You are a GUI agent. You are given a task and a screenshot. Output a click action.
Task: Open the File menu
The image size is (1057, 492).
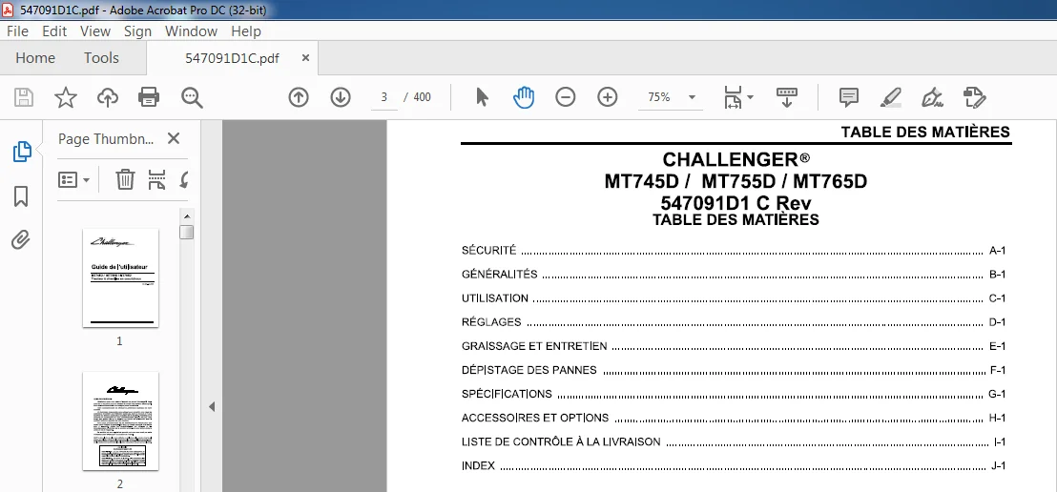17,31
